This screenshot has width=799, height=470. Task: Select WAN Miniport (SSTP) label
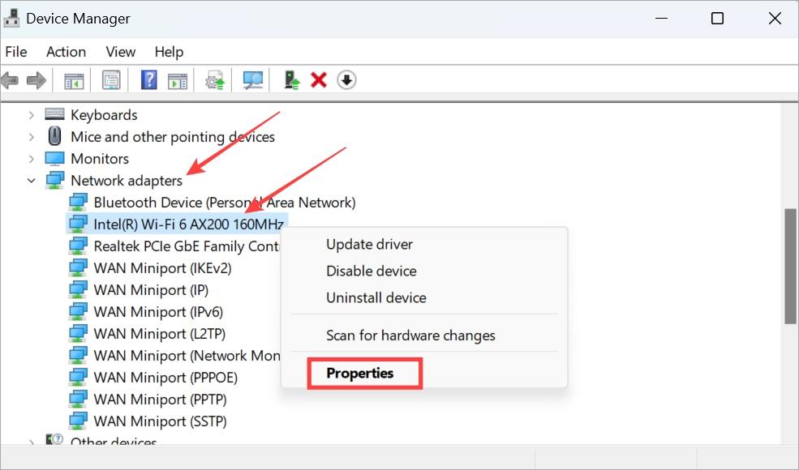(161, 421)
